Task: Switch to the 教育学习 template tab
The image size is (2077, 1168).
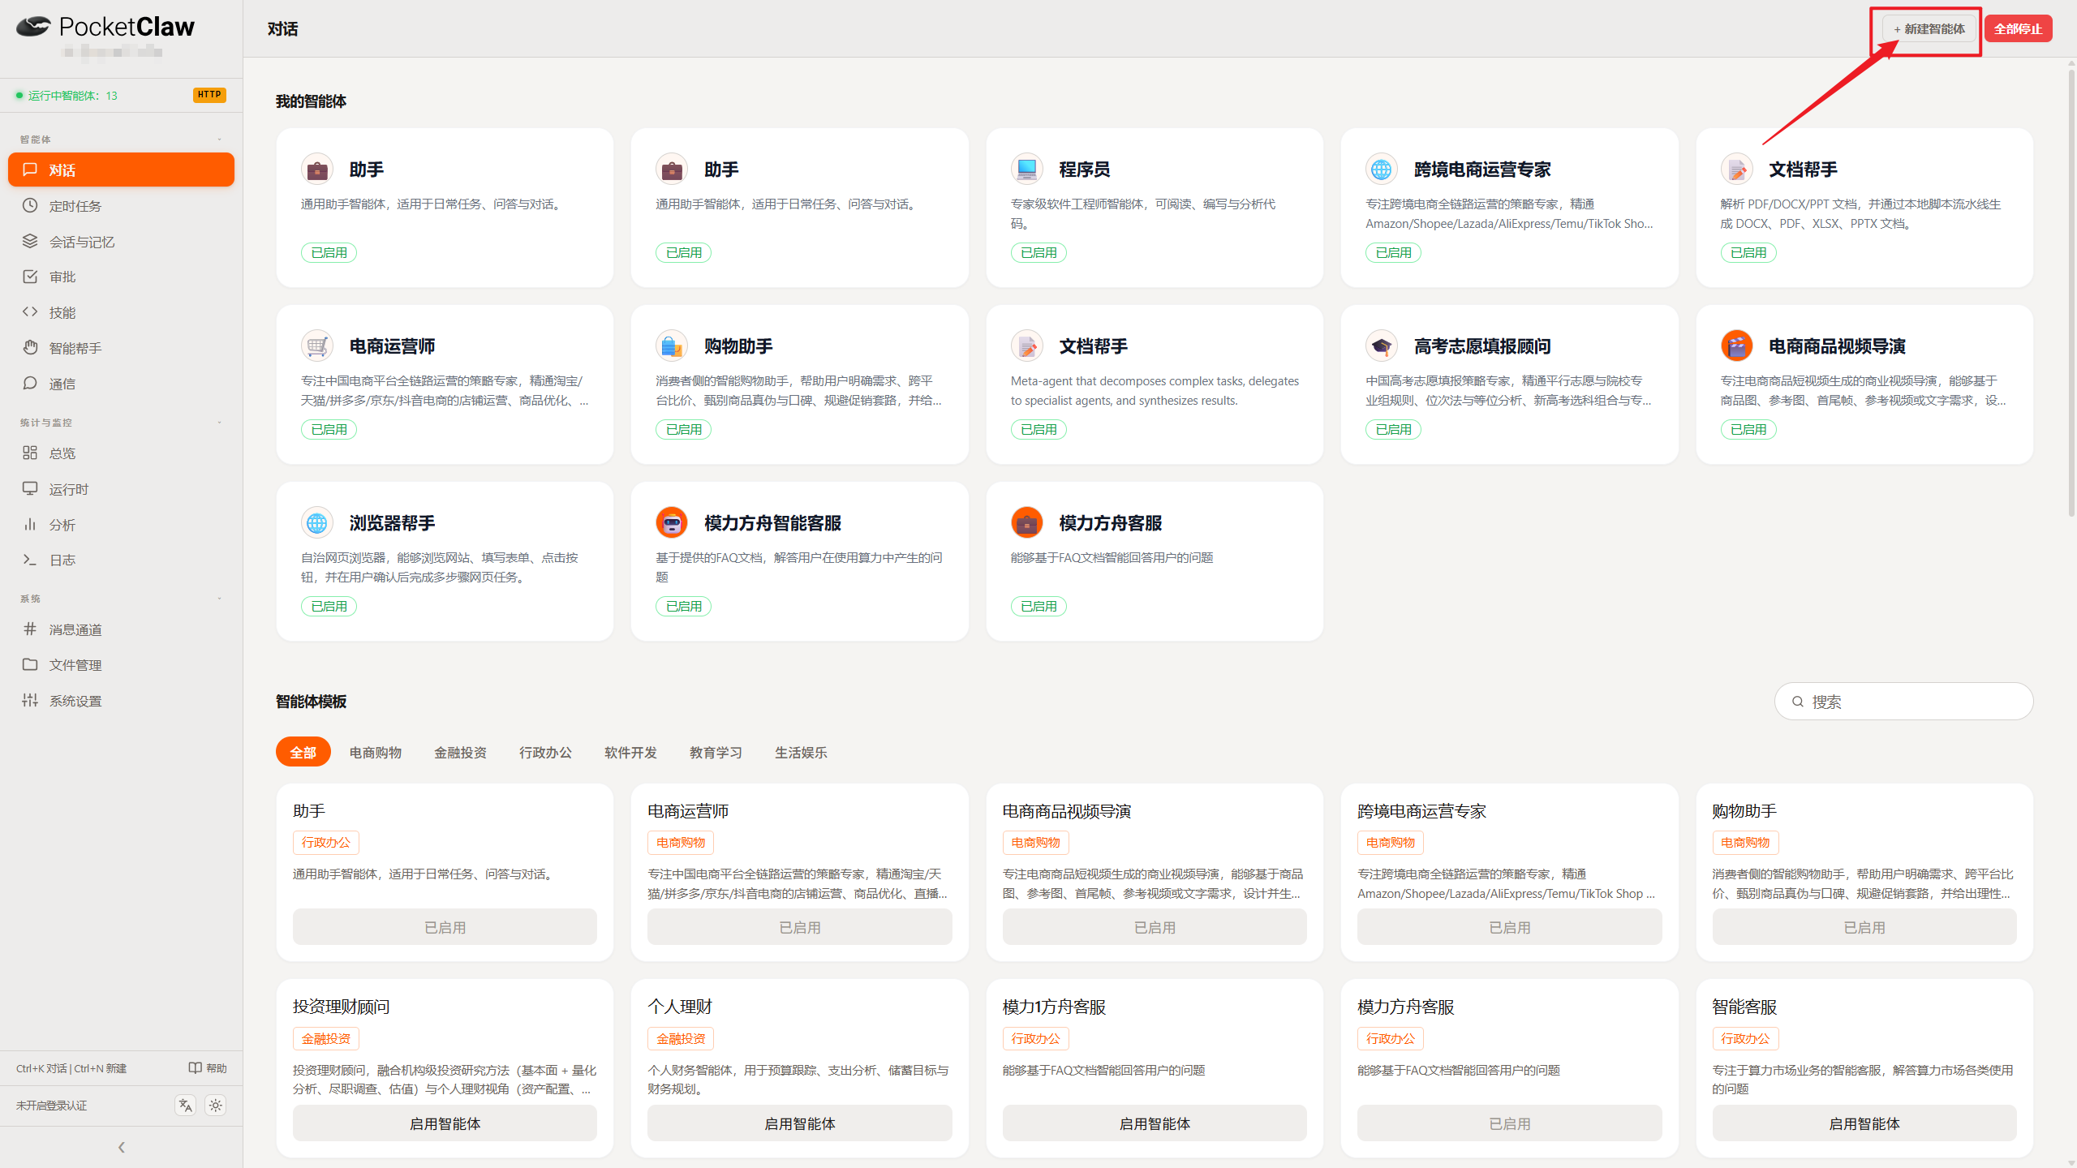Action: pyautogui.click(x=716, y=752)
